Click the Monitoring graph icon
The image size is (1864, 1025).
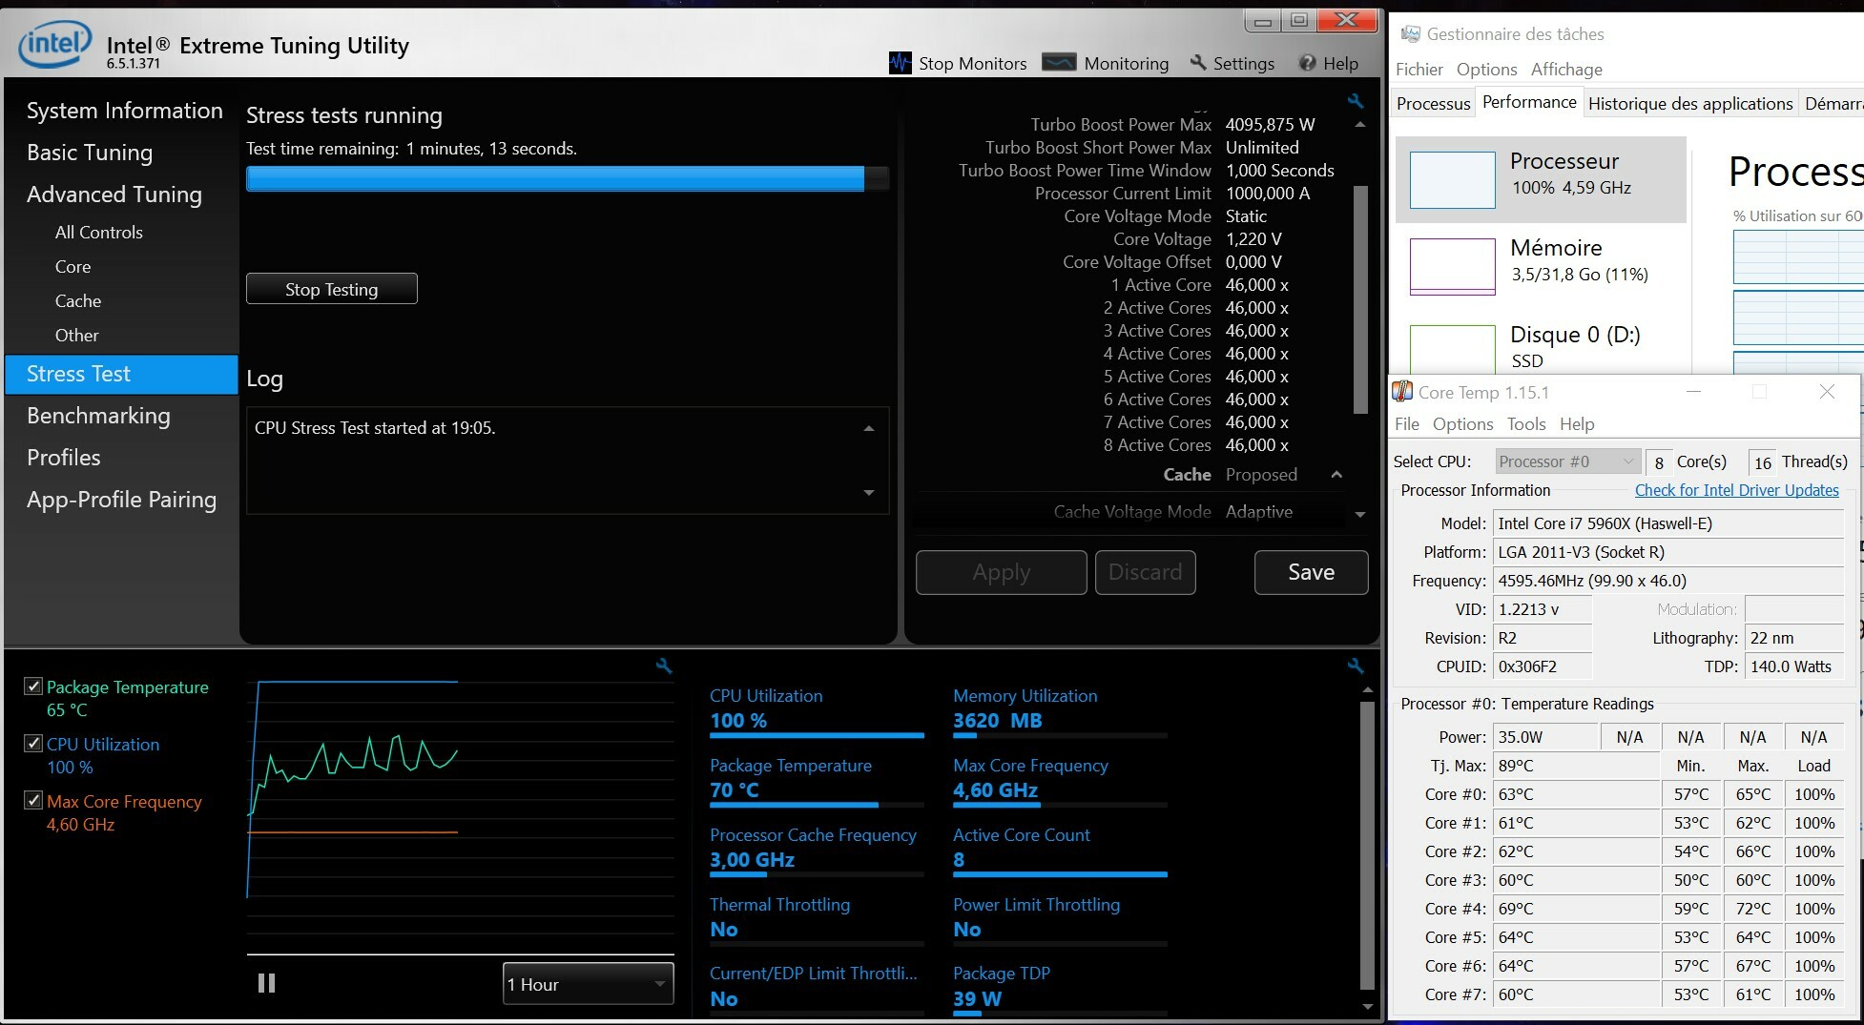1059,63
